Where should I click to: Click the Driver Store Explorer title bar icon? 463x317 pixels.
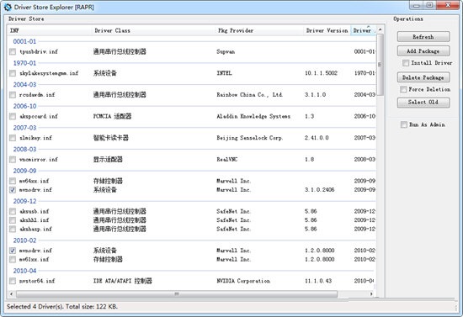[8, 7]
